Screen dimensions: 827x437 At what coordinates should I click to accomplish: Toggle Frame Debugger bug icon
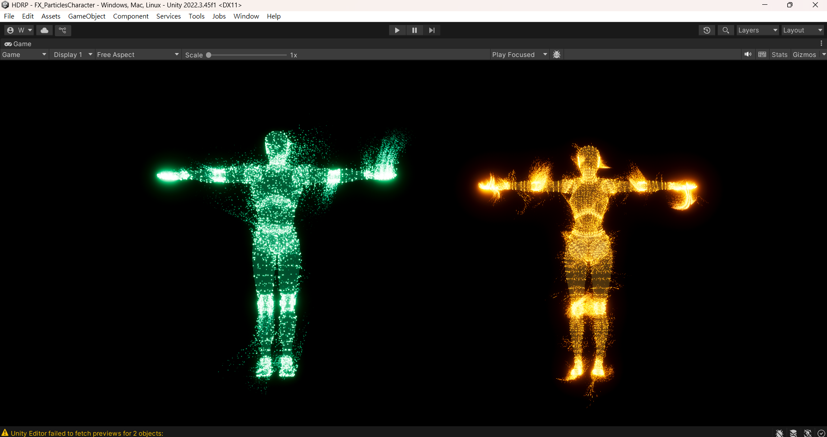tap(557, 55)
